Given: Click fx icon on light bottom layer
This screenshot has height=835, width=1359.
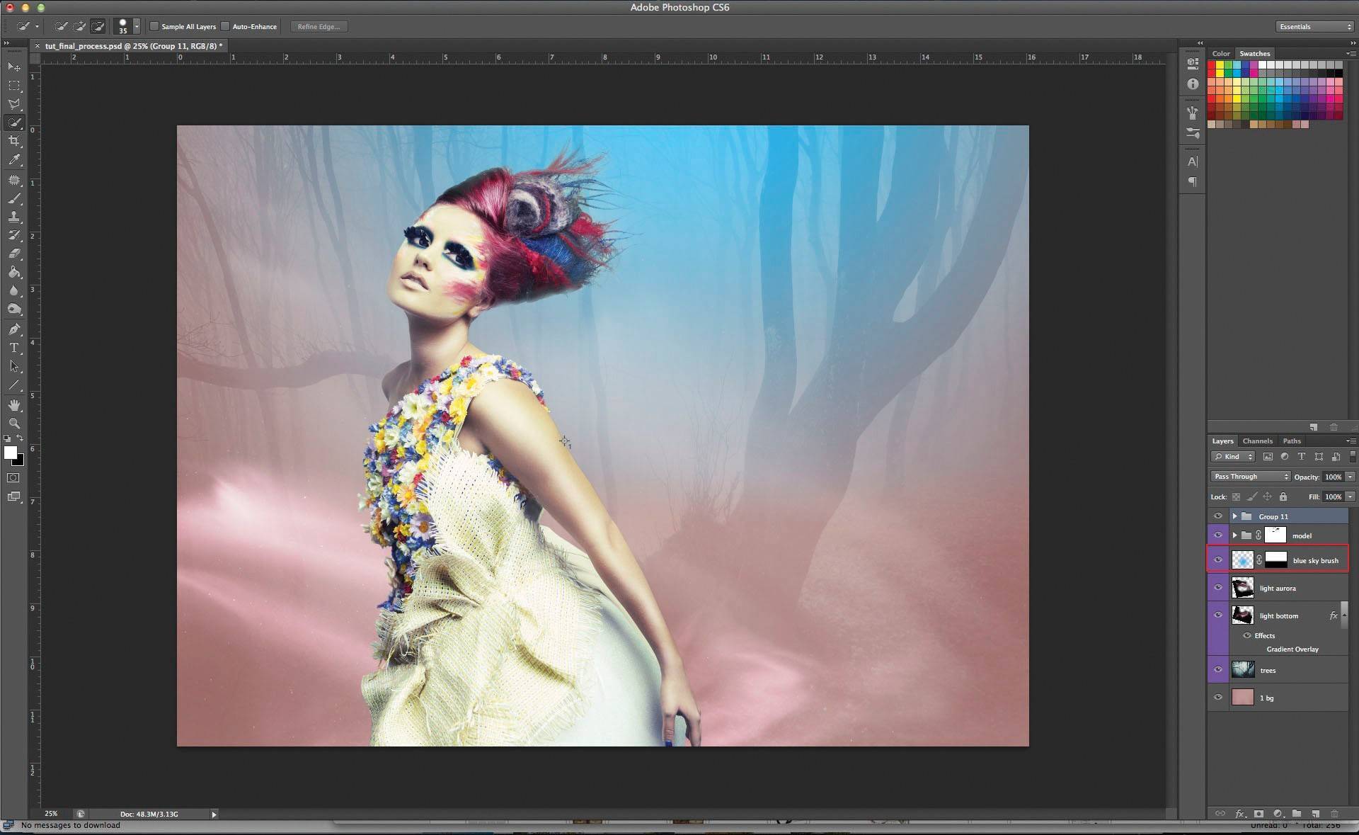Looking at the screenshot, I should coord(1334,615).
